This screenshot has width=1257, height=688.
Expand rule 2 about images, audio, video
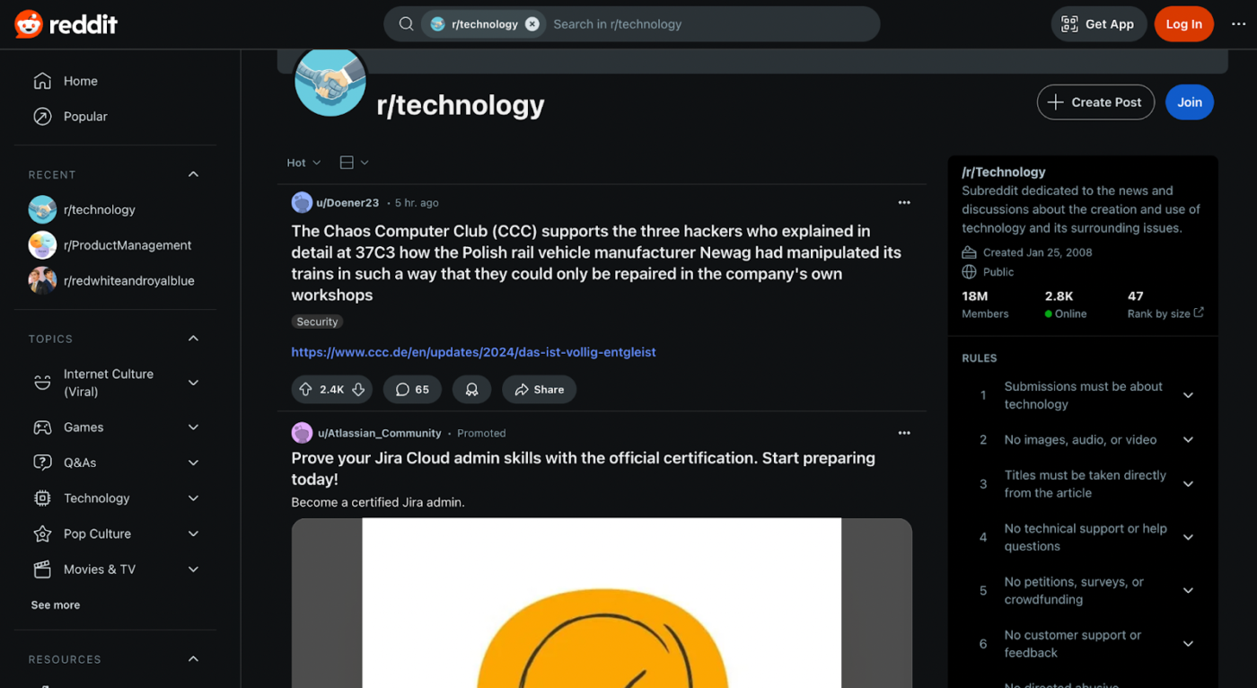(1188, 440)
